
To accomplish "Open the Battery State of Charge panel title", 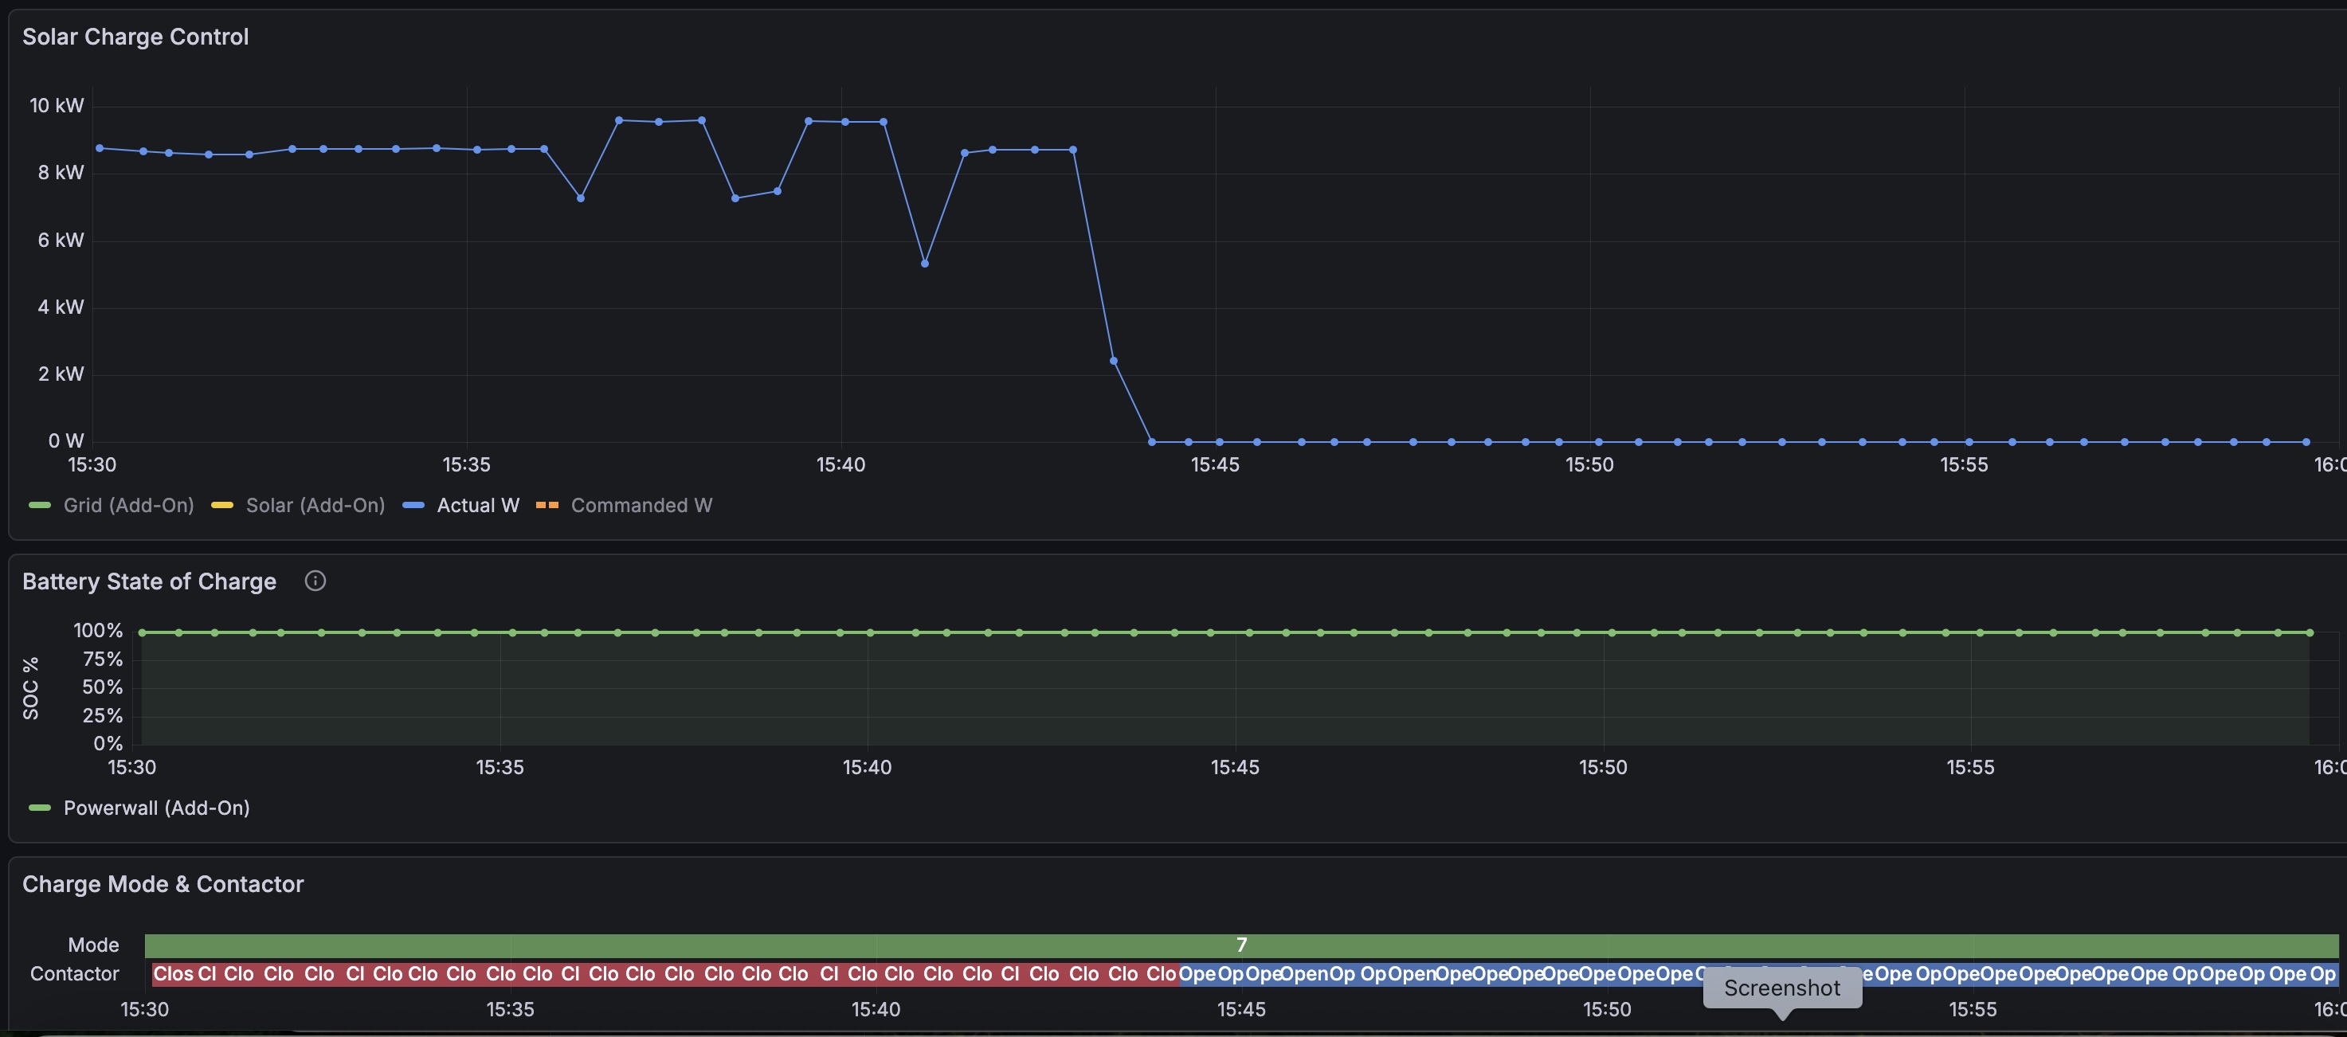I will 148,581.
